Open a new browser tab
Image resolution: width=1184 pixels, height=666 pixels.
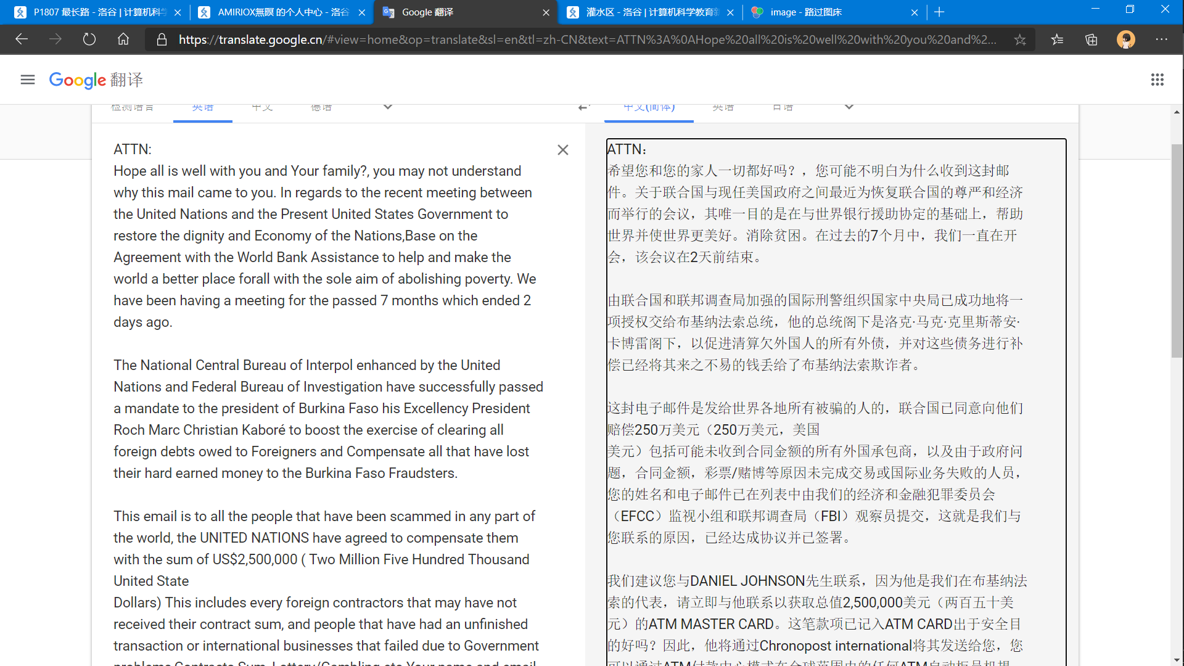pyautogui.click(x=939, y=12)
